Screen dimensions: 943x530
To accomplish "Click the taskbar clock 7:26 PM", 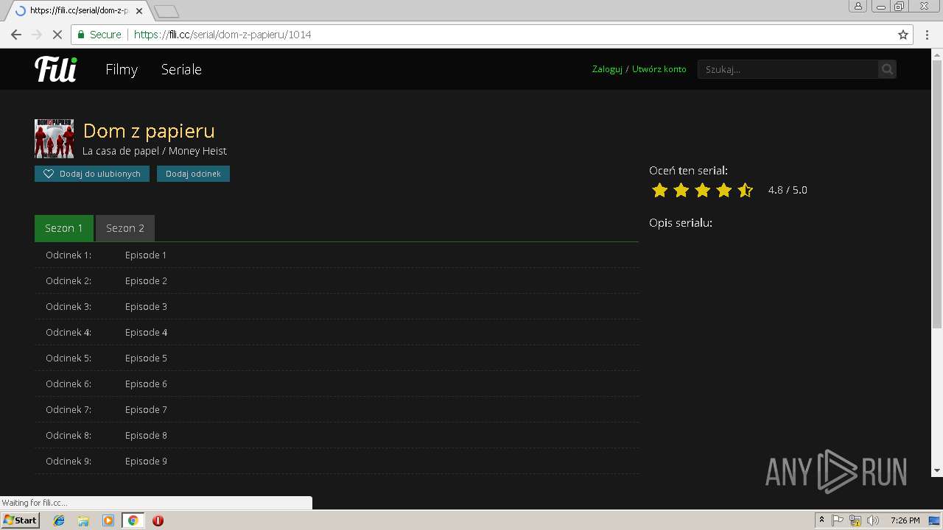I will click(905, 520).
